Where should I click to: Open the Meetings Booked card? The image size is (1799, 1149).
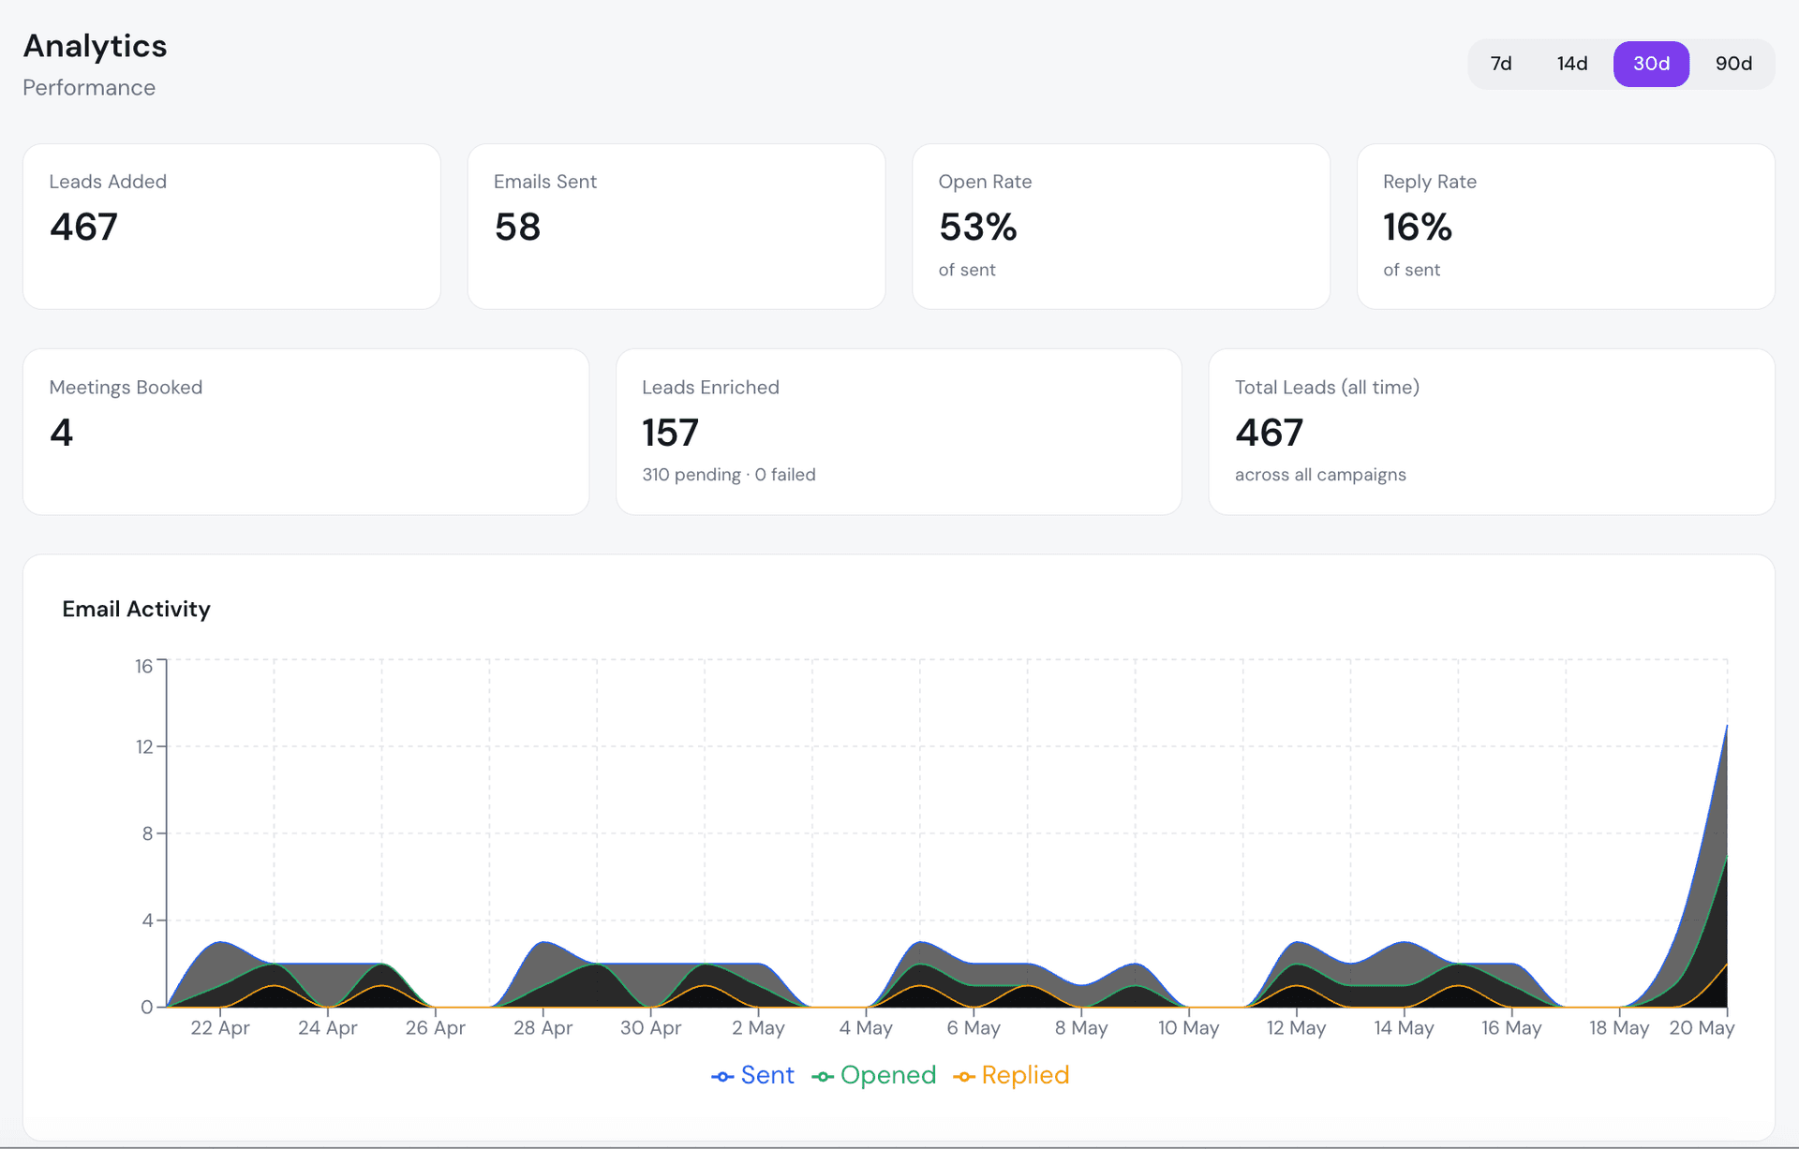(306, 432)
